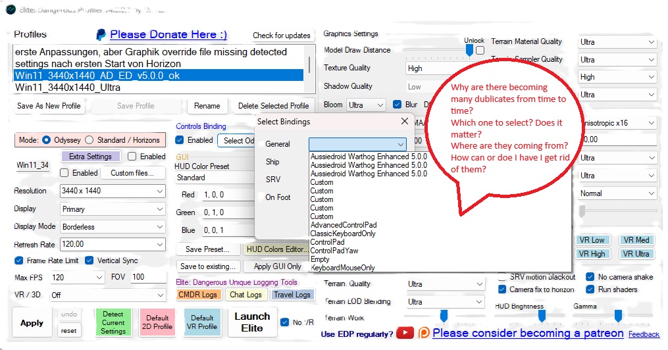Click Default 2D Profile button
Image resolution: width=668 pixels, height=350 pixels.
157,322
